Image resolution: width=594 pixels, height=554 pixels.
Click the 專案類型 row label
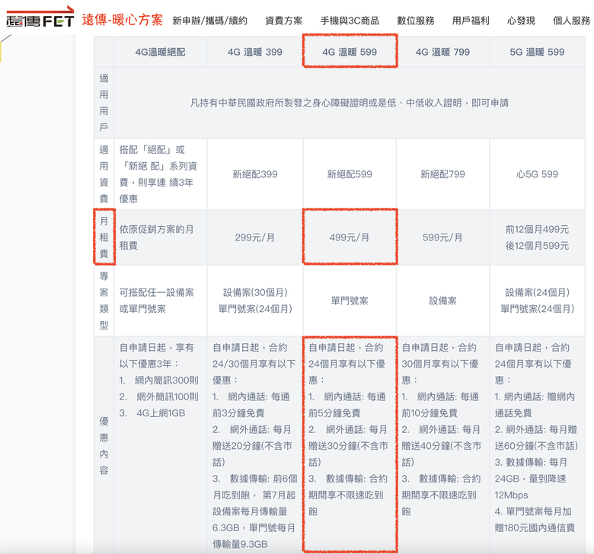tap(104, 301)
